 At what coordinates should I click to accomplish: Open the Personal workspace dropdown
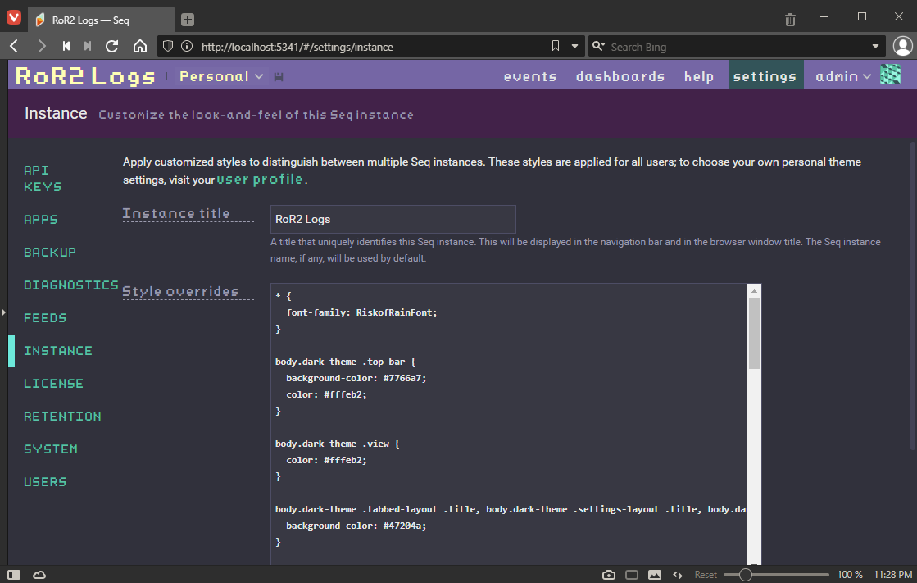(x=221, y=77)
